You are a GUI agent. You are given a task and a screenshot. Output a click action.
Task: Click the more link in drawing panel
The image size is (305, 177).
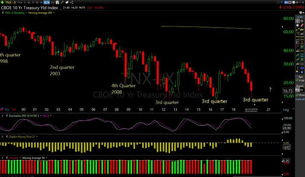coord(300,17)
